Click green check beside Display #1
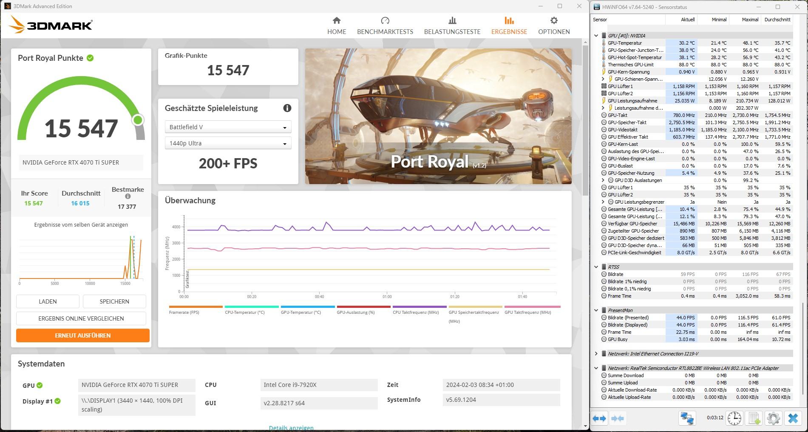 pos(58,401)
